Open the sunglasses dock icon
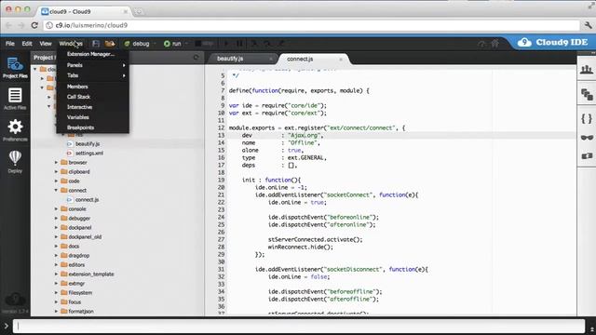The height and width of the screenshot is (335, 596). click(x=587, y=138)
